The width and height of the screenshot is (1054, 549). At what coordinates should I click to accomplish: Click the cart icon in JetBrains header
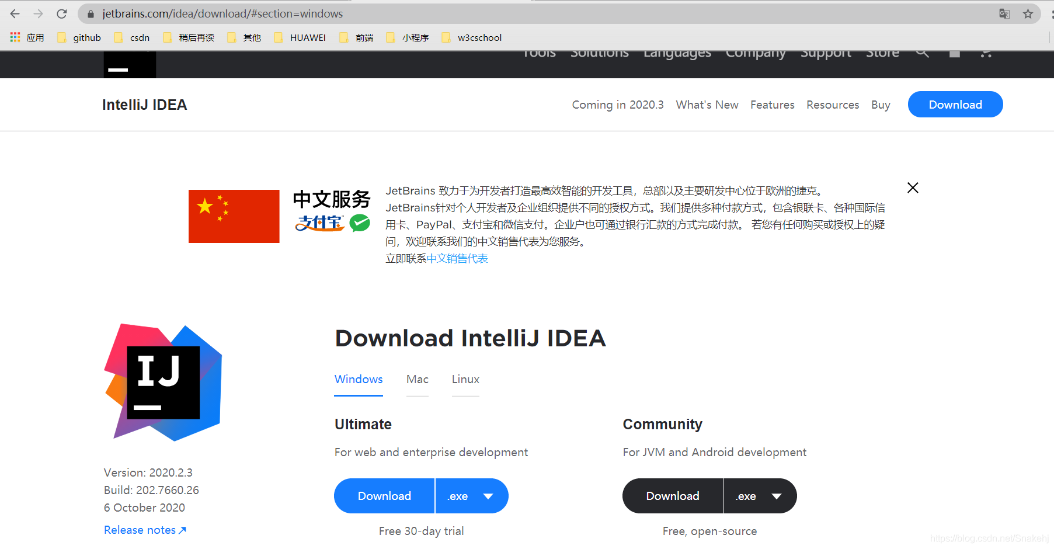pos(986,54)
